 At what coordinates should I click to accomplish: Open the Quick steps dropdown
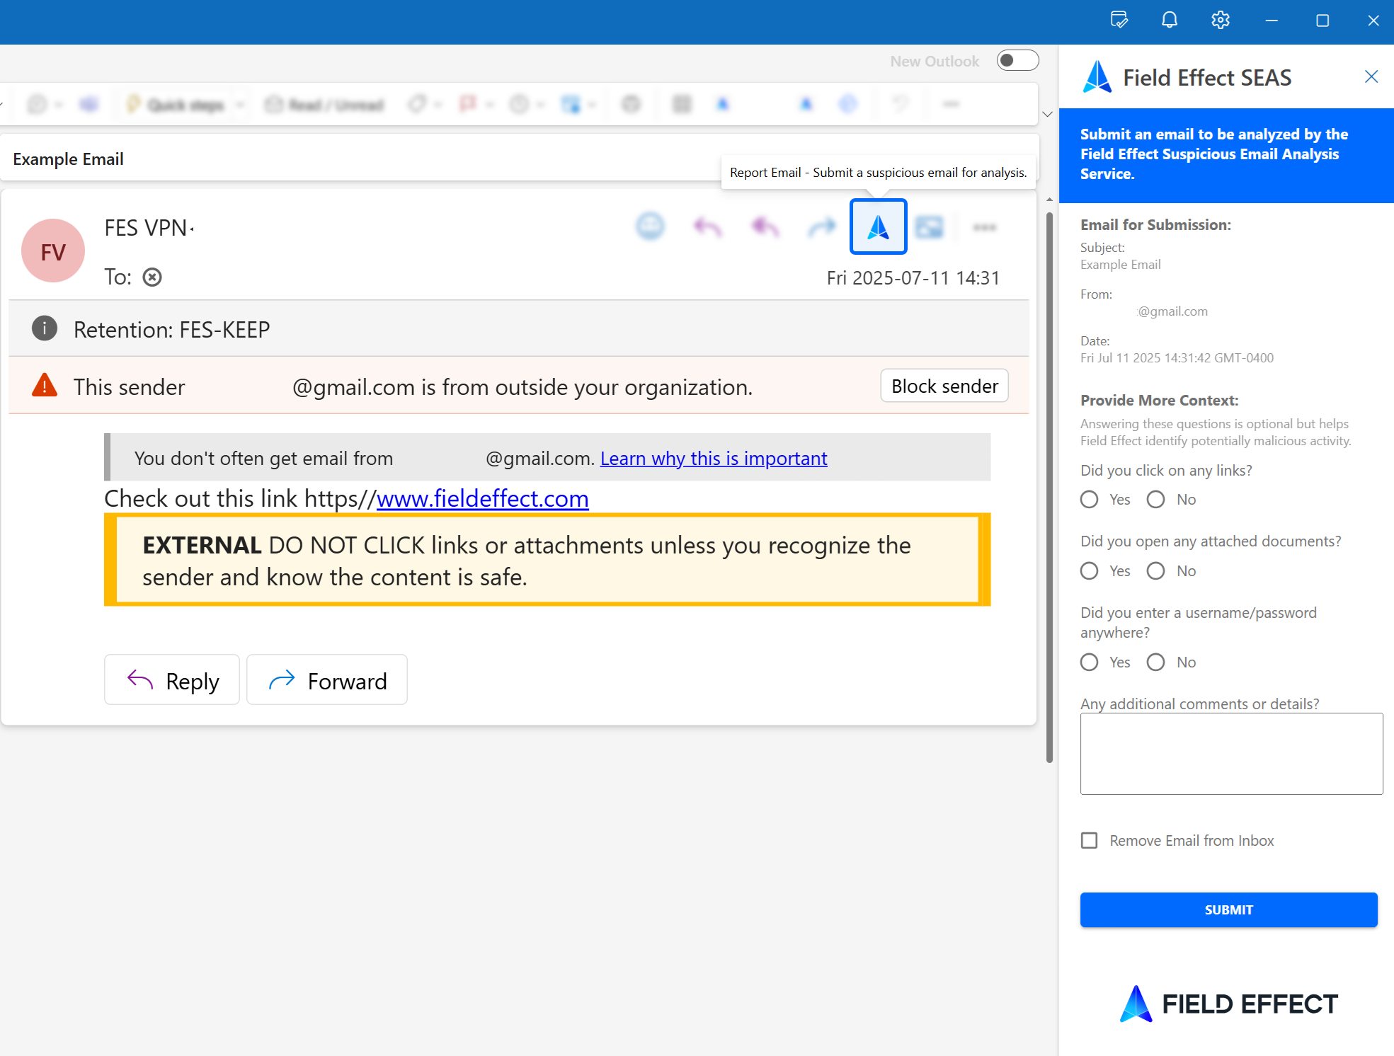(x=240, y=105)
